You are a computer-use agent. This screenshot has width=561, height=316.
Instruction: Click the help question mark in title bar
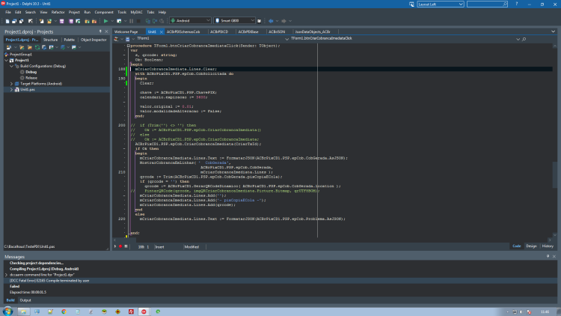click(516, 4)
